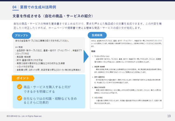Click prompt bullet 試作・量産の両方に対応可能
The width and height of the screenshot is (175, 121).
[29, 60]
